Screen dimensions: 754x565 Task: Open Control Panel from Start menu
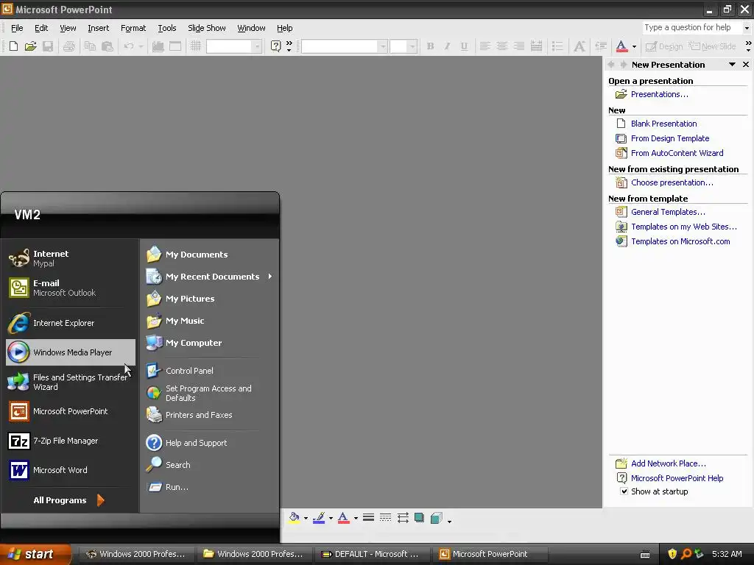[209, 371]
